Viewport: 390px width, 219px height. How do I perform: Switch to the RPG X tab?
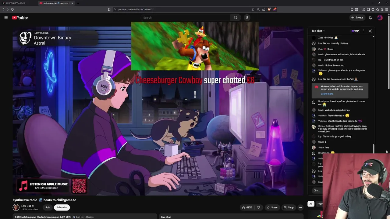coord(18,3)
